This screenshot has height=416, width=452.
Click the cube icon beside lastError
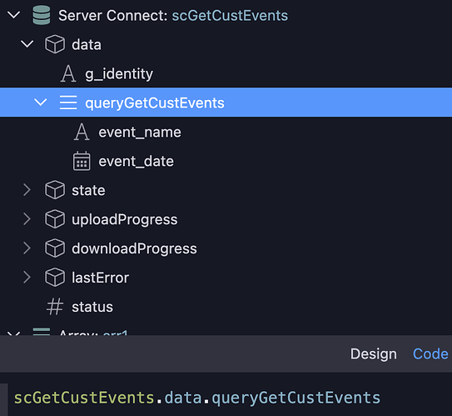55,277
